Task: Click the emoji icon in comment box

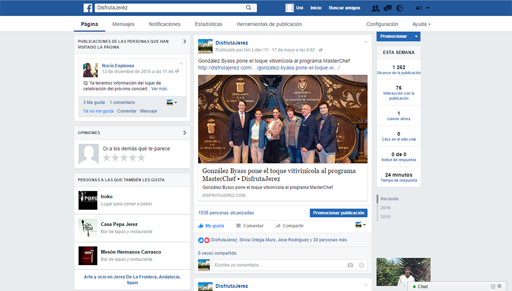Action: click(x=361, y=265)
